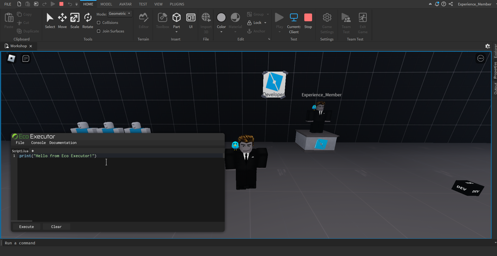Screen dimensions: 497x256
Task: Click the Exit Game icon
Action: coord(363,18)
